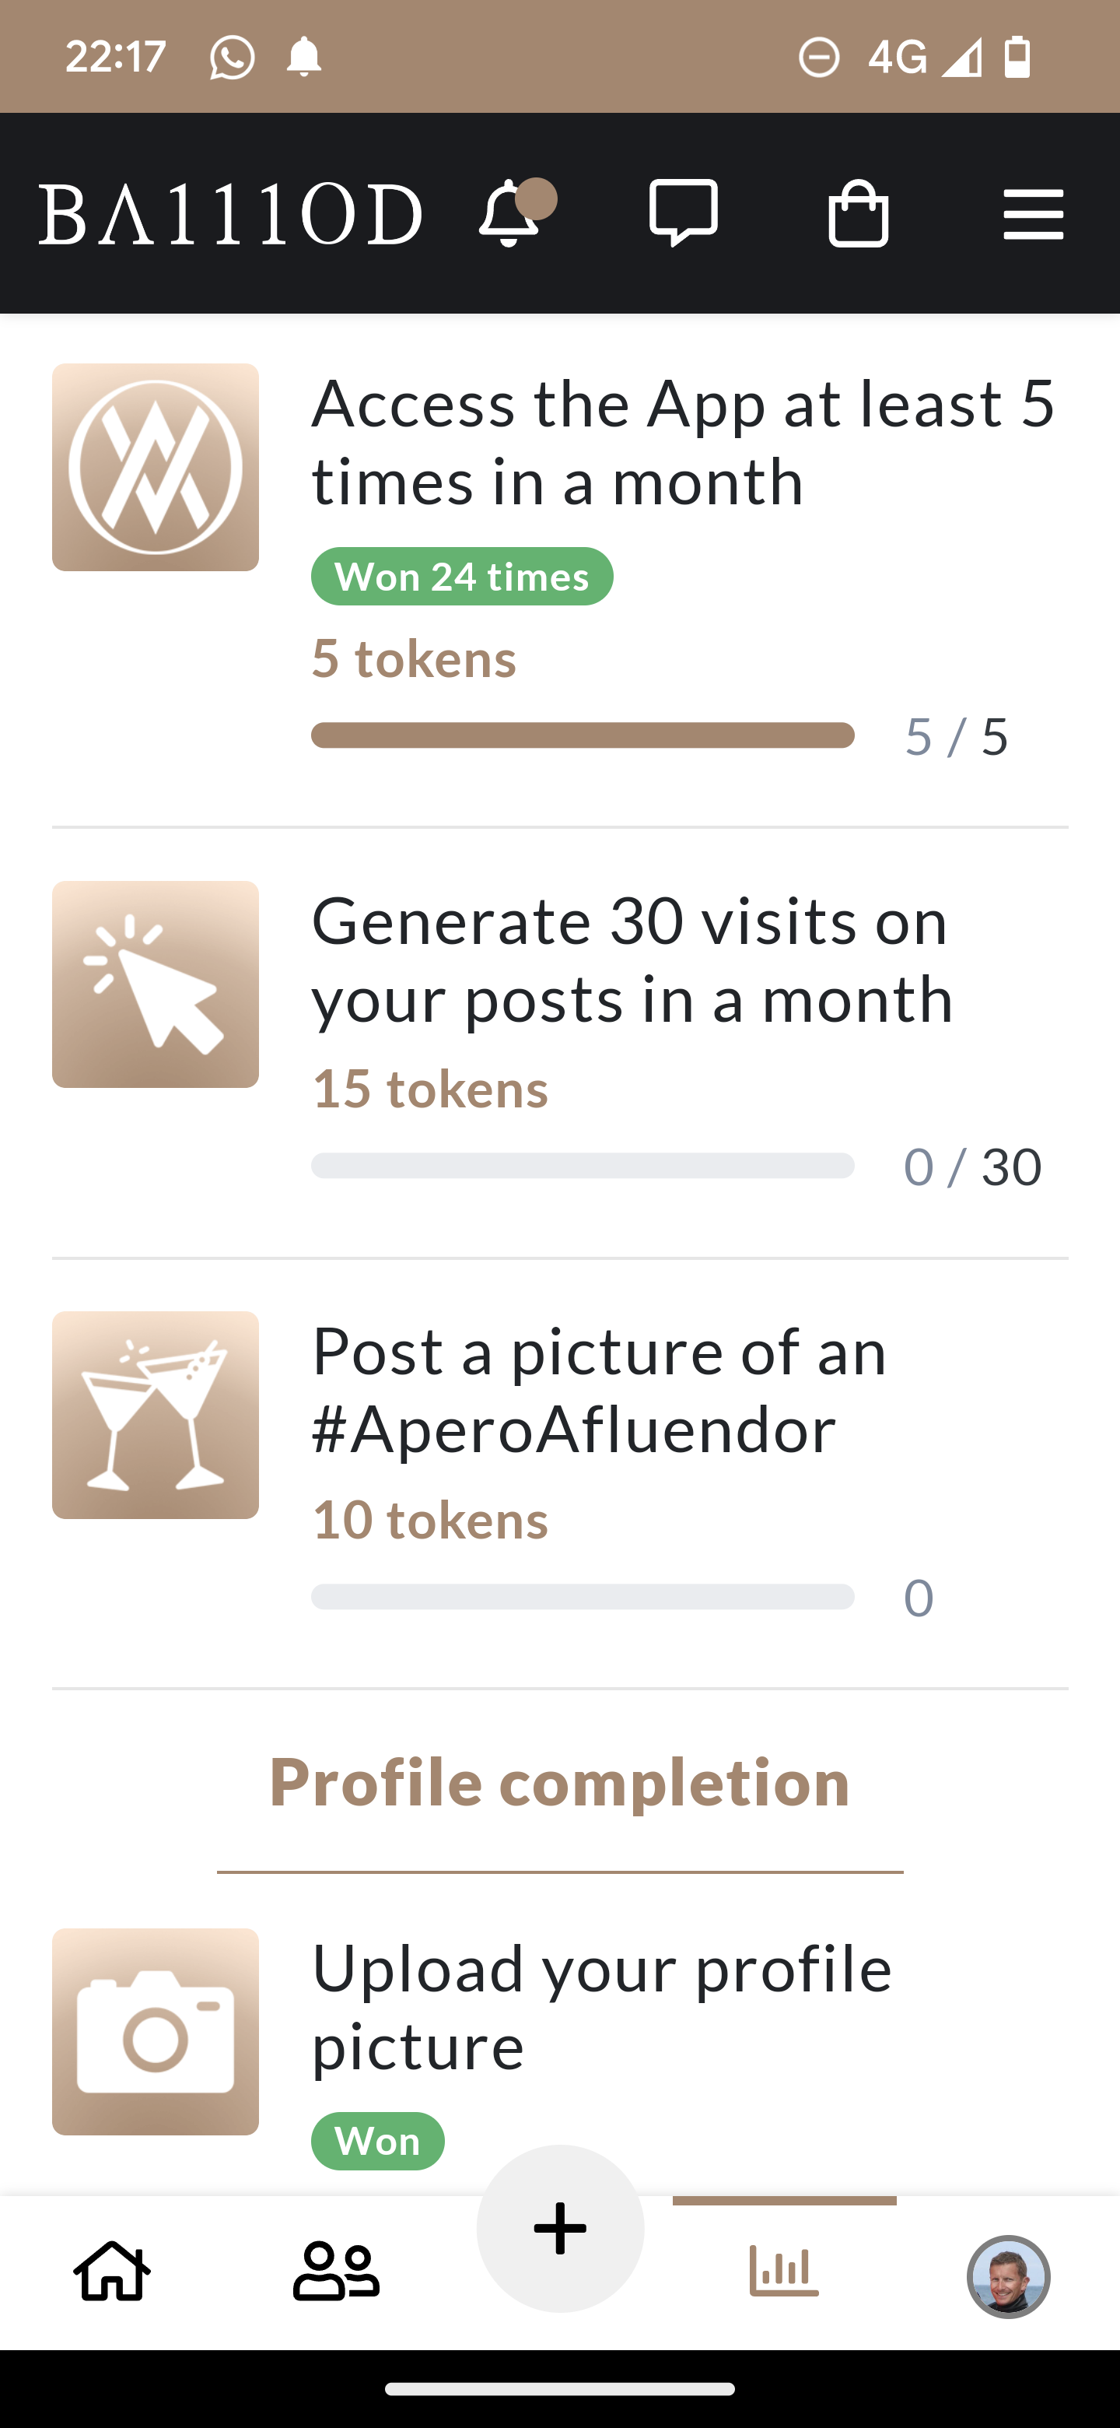
Task: Open the profile avatar
Action: 1008,2275
